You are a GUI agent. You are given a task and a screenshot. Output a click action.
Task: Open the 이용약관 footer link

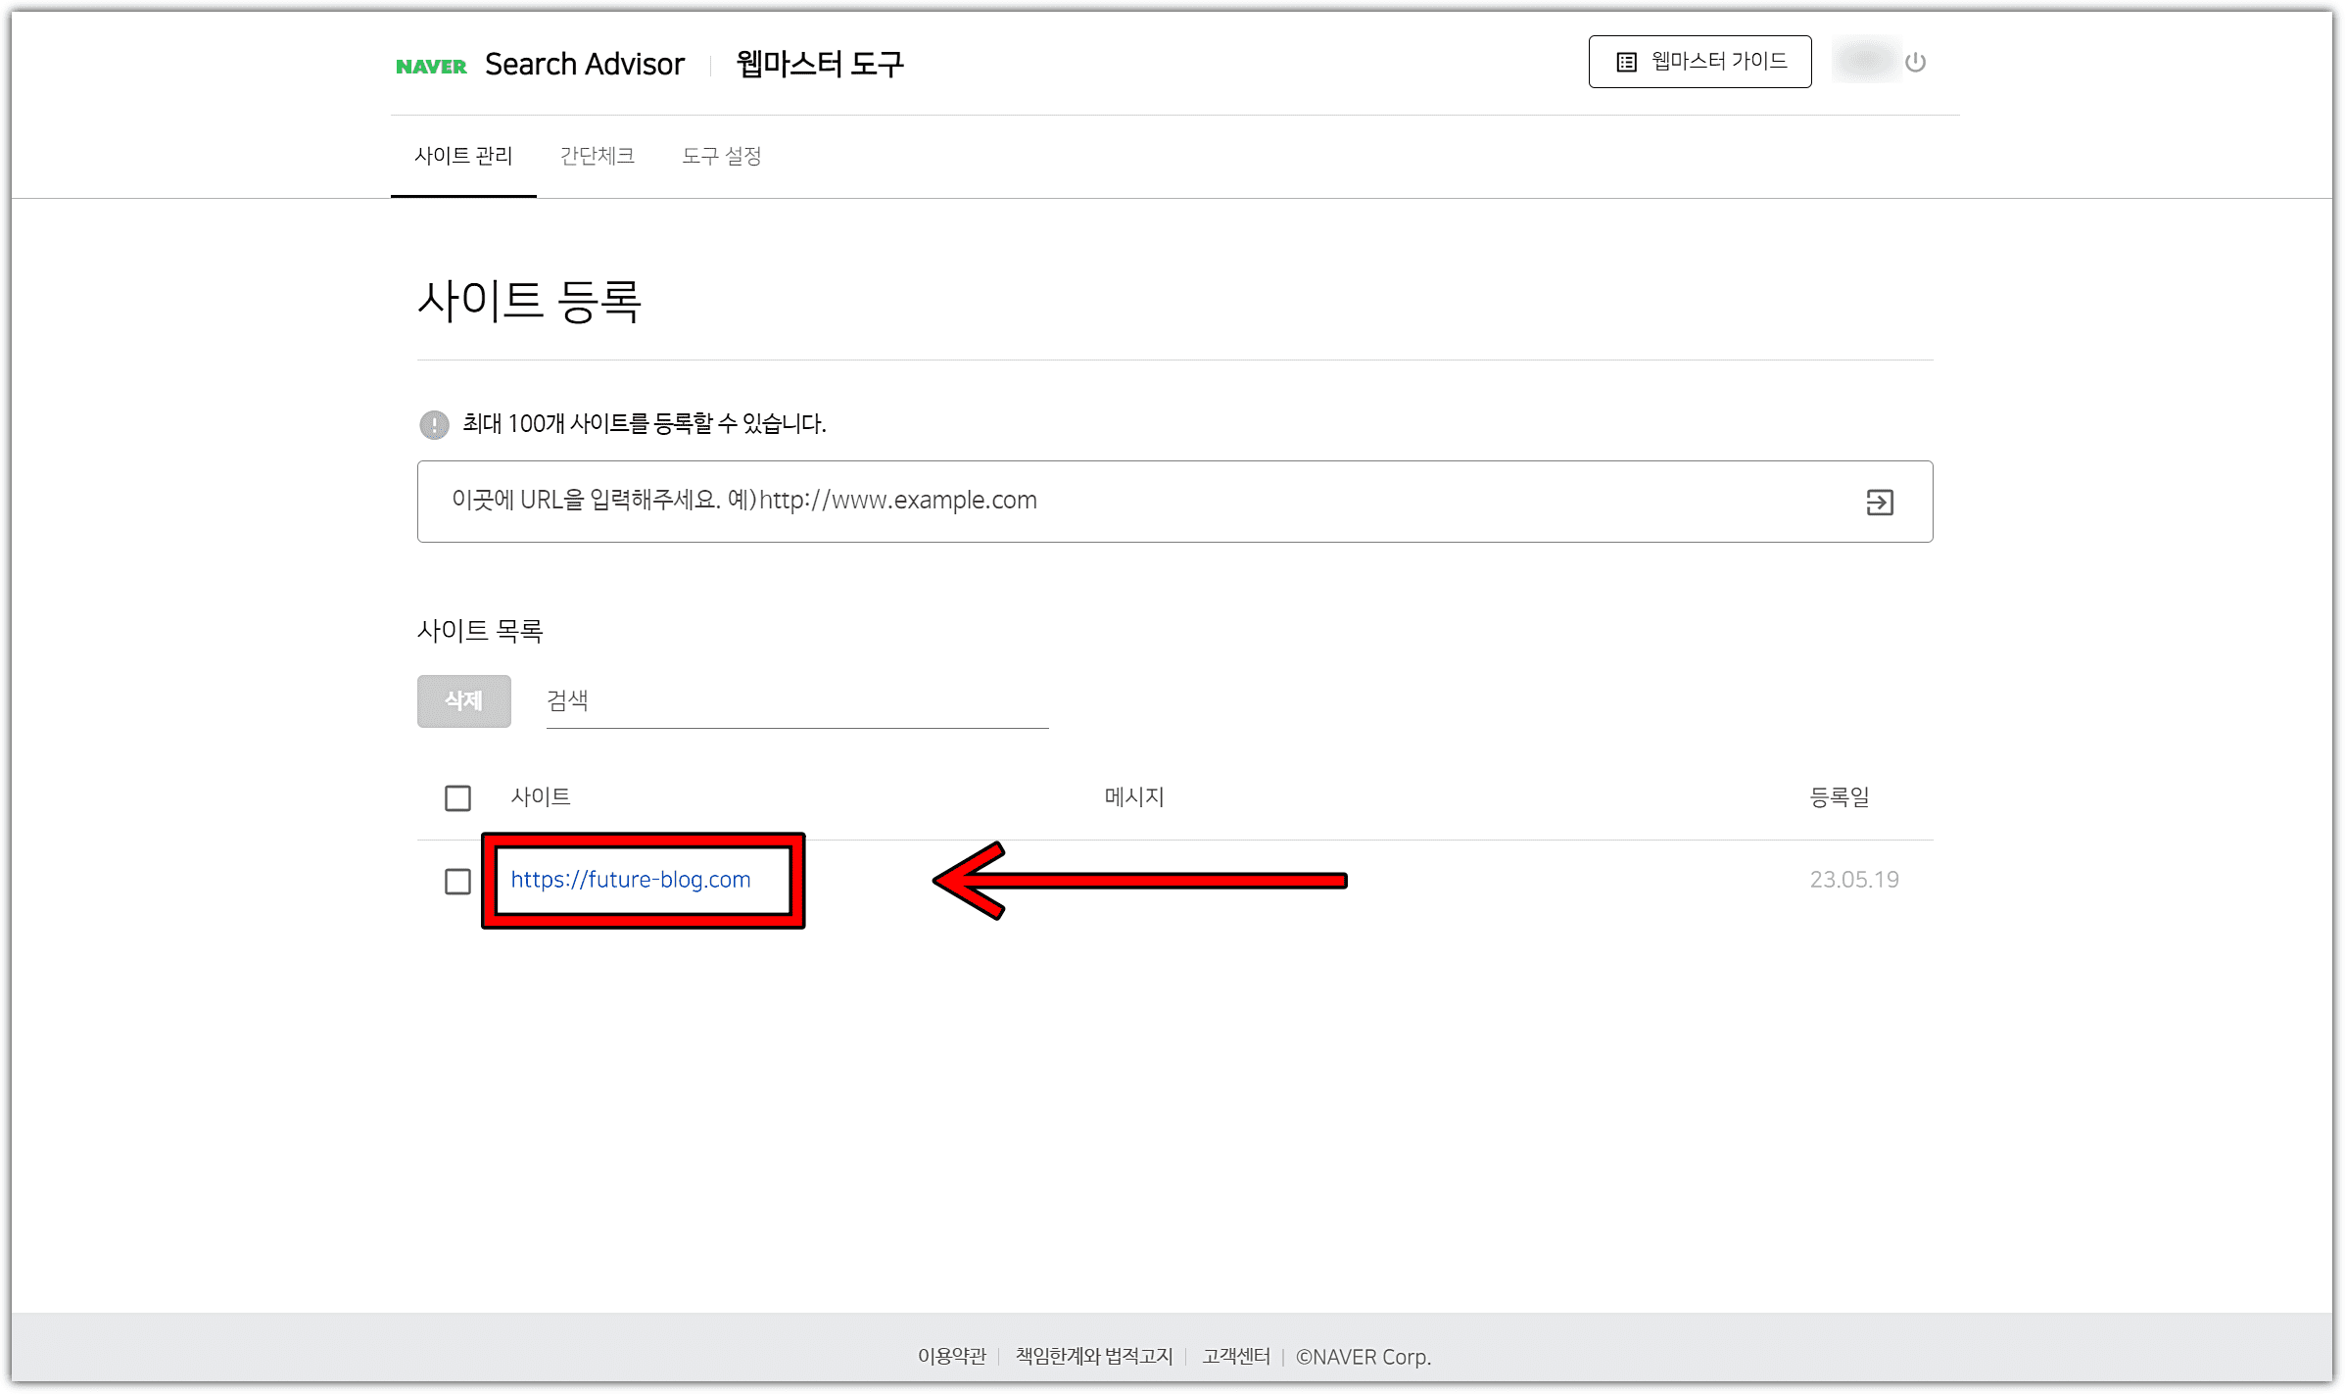click(951, 1356)
